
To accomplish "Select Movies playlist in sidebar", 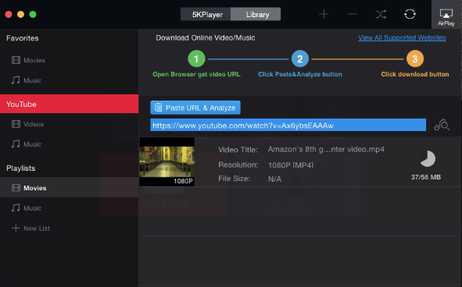I will 69,188.
